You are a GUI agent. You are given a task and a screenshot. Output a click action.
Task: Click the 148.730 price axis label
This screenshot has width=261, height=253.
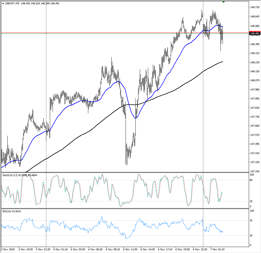(x=255, y=7)
